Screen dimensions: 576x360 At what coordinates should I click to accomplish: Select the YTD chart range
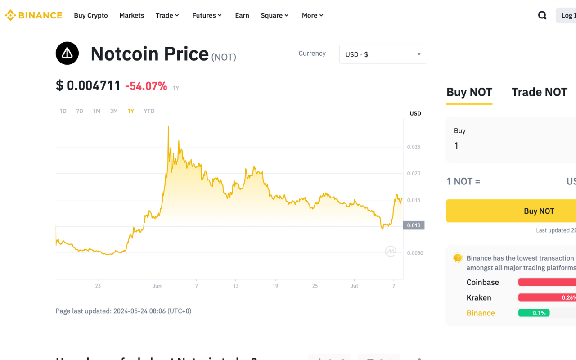click(149, 111)
